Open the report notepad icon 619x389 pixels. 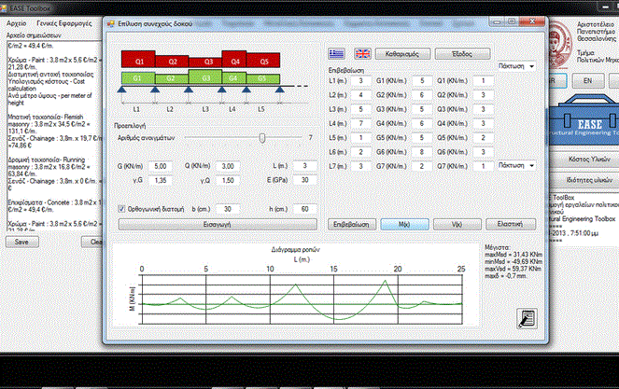527,319
